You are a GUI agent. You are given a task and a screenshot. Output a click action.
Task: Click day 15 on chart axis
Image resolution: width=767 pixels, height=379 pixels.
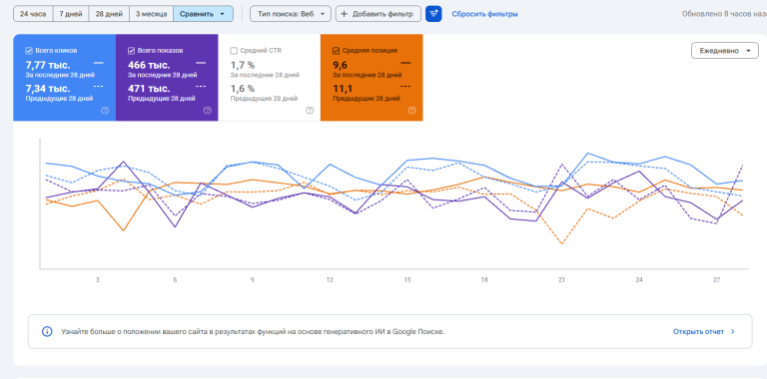coord(407,280)
